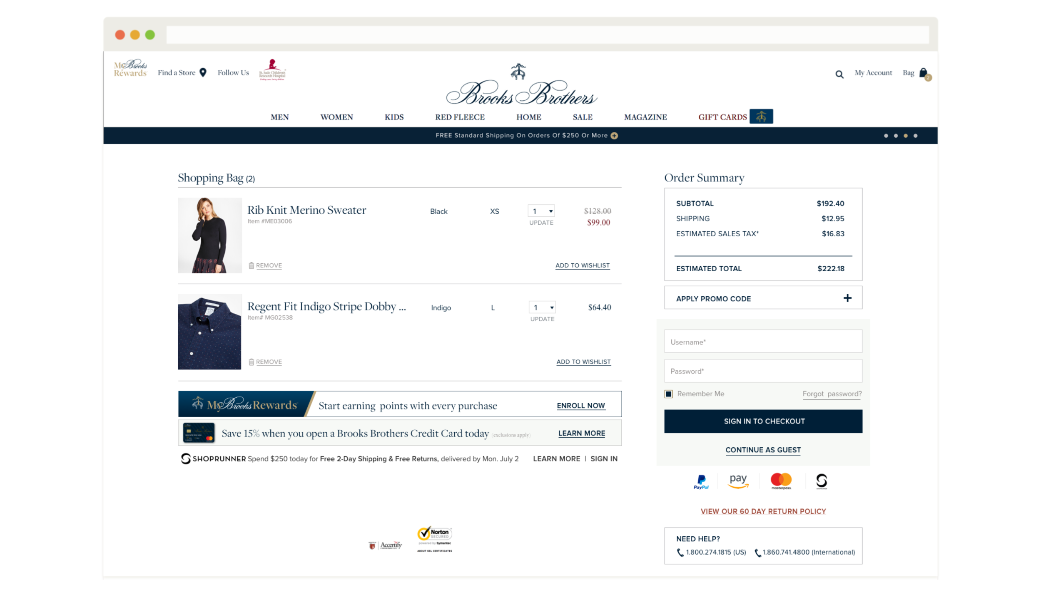Image resolution: width=1041 pixels, height=602 pixels.
Task: Focus the Username input field
Action: (763, 342)
